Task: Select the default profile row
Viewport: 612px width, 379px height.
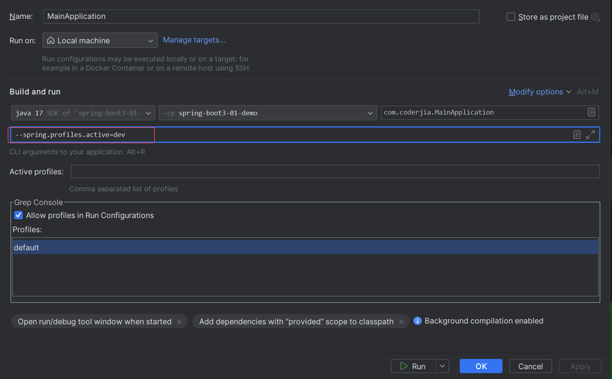Action: point(305,248)
